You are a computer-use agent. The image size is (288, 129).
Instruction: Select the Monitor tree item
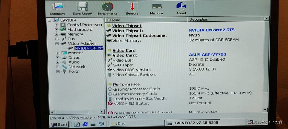click(75, 53)
